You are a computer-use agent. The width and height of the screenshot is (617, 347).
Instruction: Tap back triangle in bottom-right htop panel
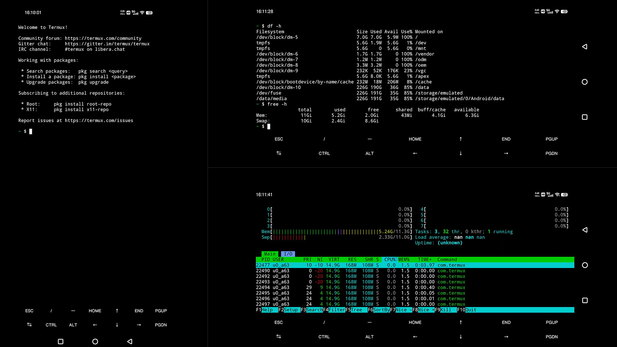point(585,230)
